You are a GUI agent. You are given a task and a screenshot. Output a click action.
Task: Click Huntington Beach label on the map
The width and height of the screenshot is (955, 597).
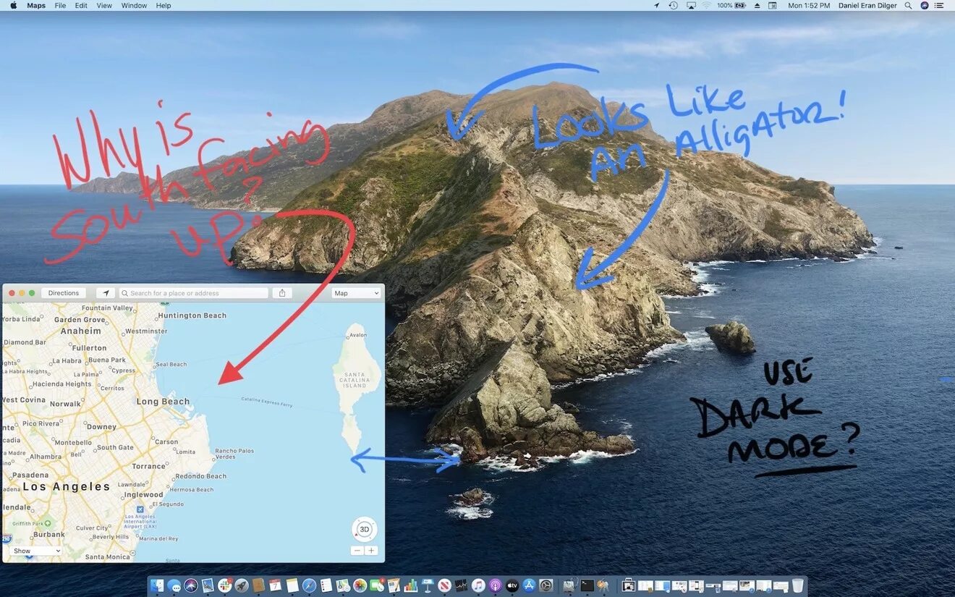click(x=192, y=316)
